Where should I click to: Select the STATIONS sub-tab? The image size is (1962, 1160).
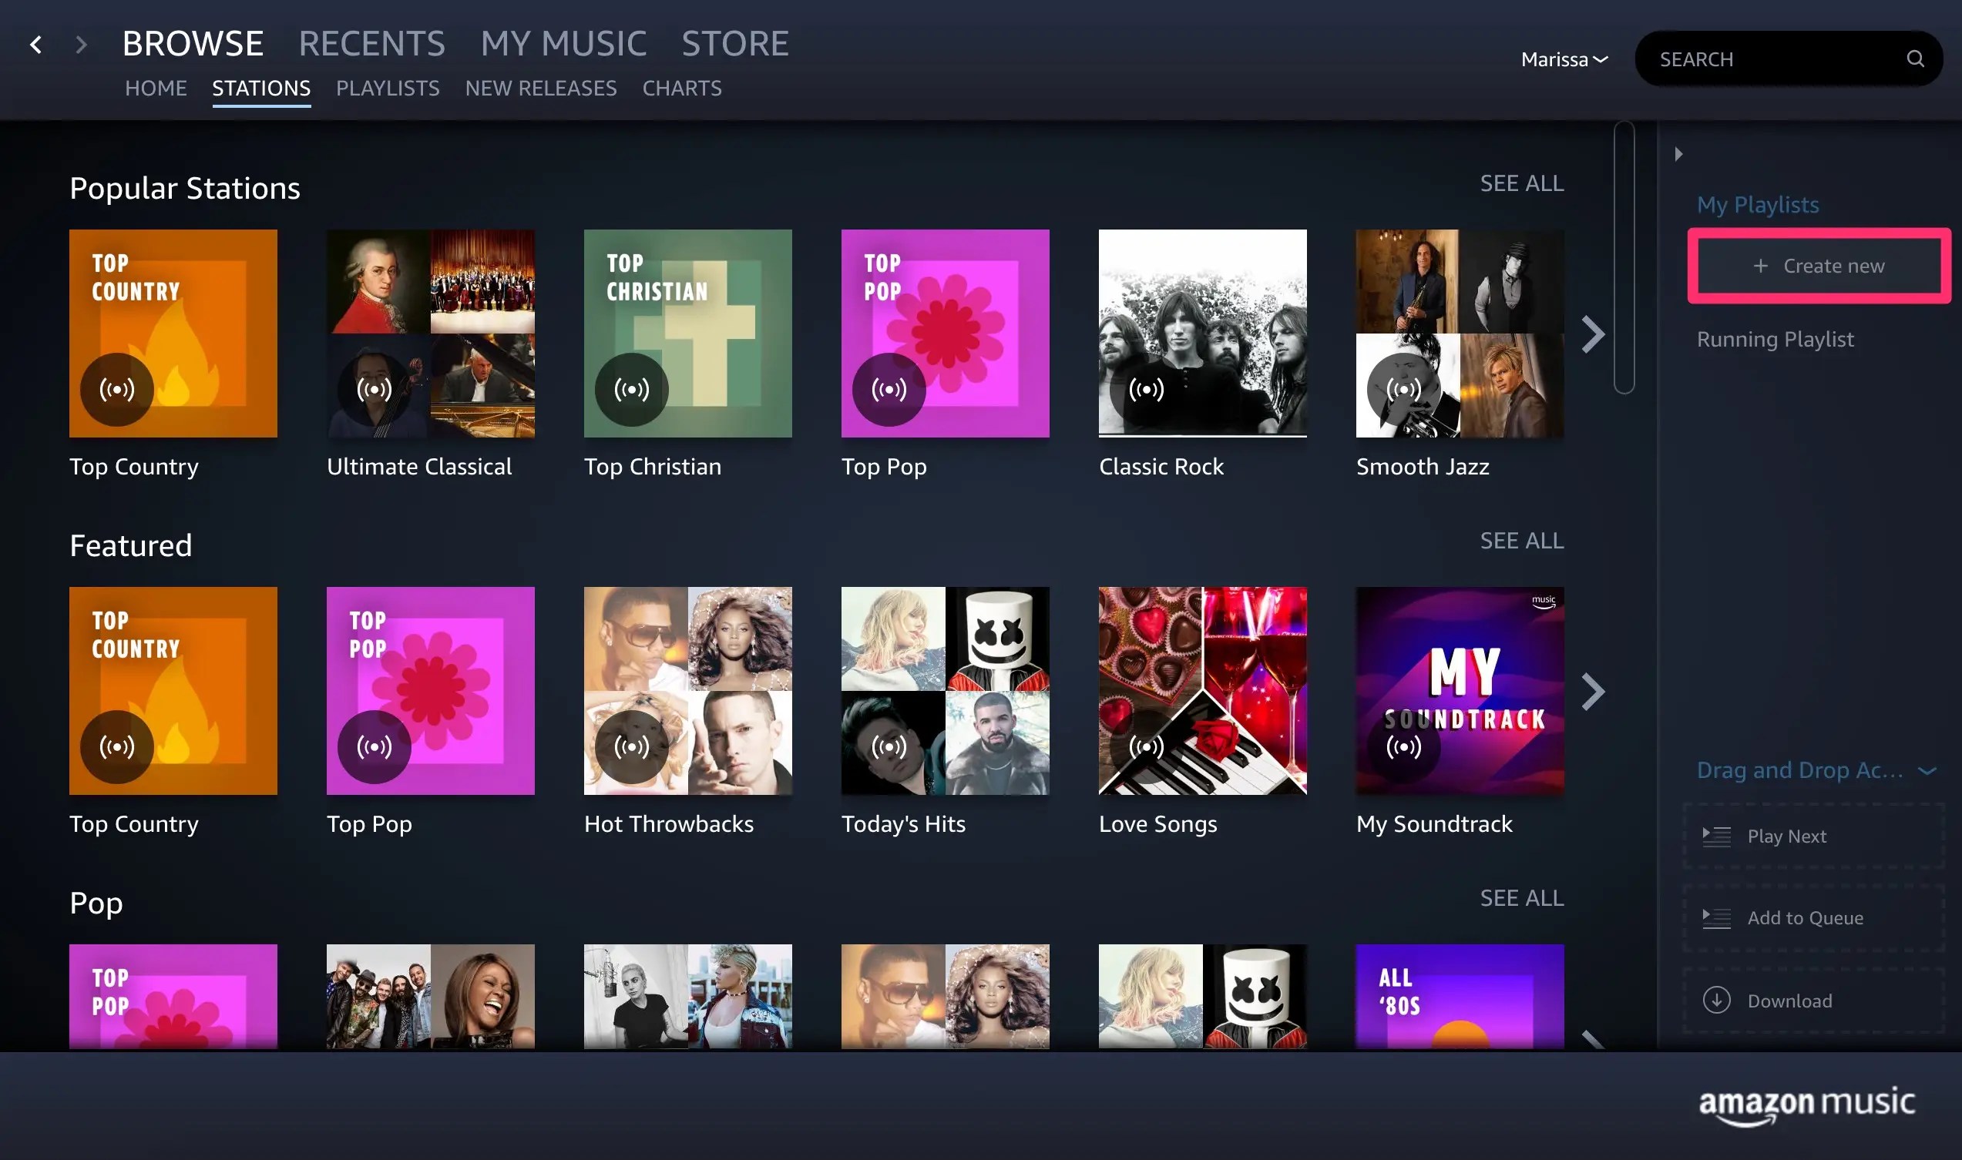click(x=261, y=89)
